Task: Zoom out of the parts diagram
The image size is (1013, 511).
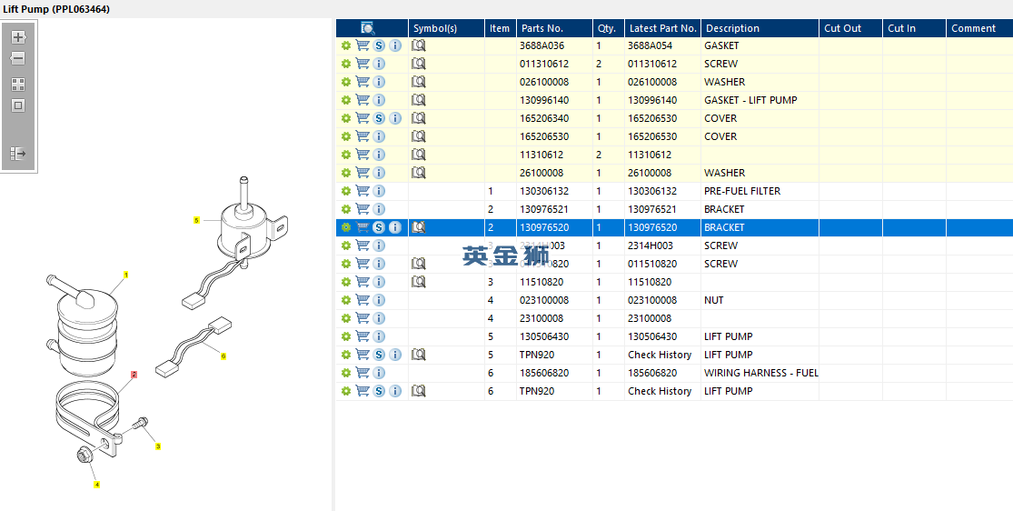Action: coord(18,58)
